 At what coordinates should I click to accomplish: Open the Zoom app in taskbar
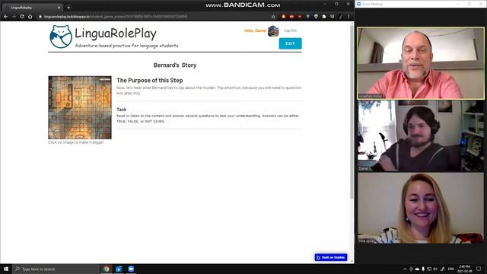pos(131,269)
